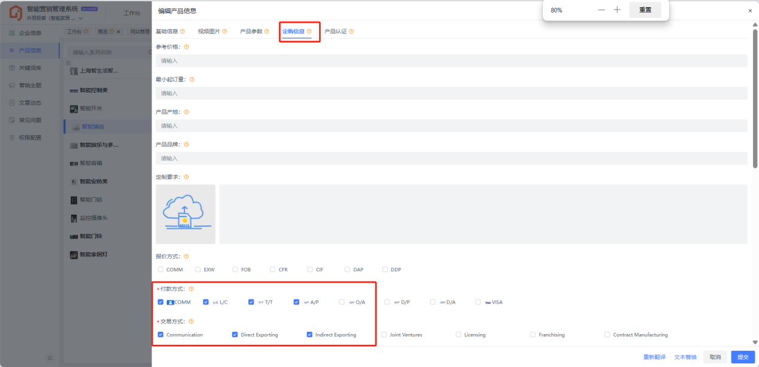The width and height of the screenshot is (759, 367).
Task: Check the Joint Ventures checkbox
Action: click(x=384, y=335)
